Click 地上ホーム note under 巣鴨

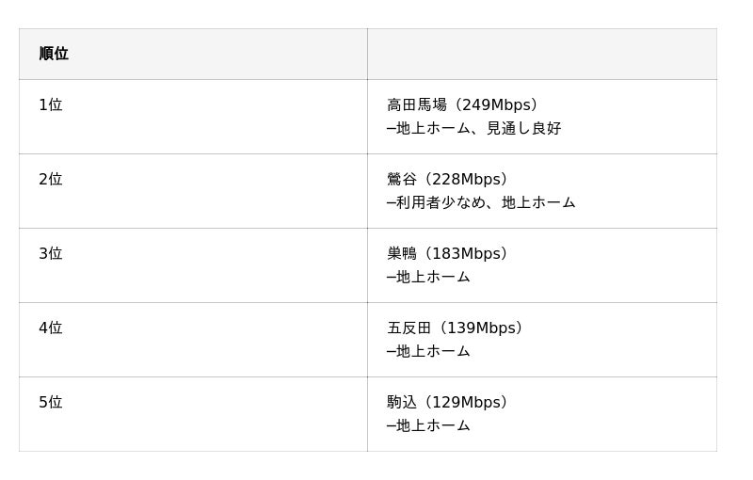(x=433, y=278)
